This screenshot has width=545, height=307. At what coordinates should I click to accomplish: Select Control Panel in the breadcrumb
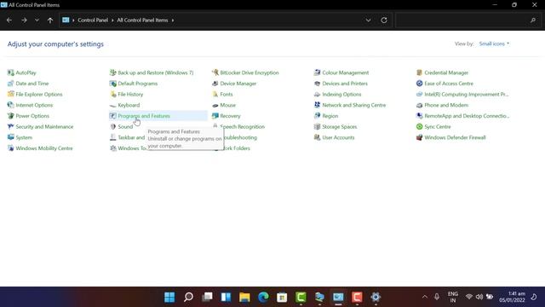[93, 20]
